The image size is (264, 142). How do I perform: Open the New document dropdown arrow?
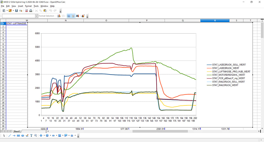[x=7, y=10]
